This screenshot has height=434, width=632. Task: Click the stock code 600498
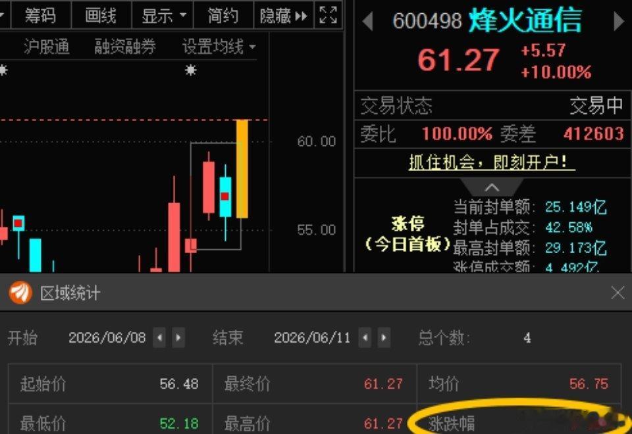[x=427, y=21]
